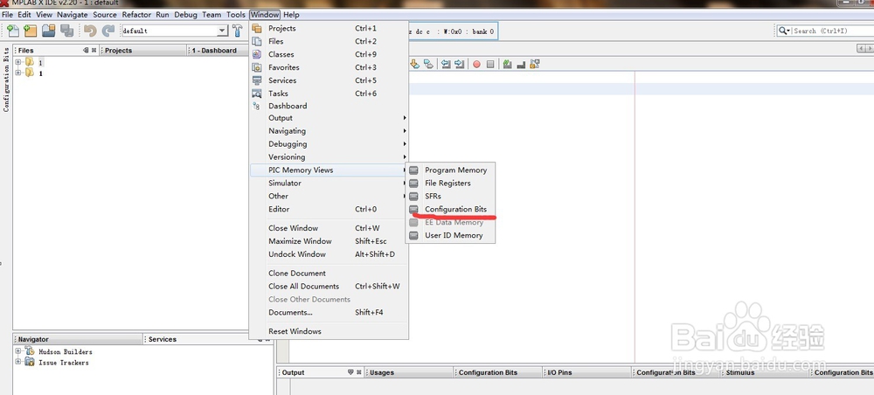
Task: Choose Maximize Window menu entry
Action: pyautogui.click(x=329, y=241)
